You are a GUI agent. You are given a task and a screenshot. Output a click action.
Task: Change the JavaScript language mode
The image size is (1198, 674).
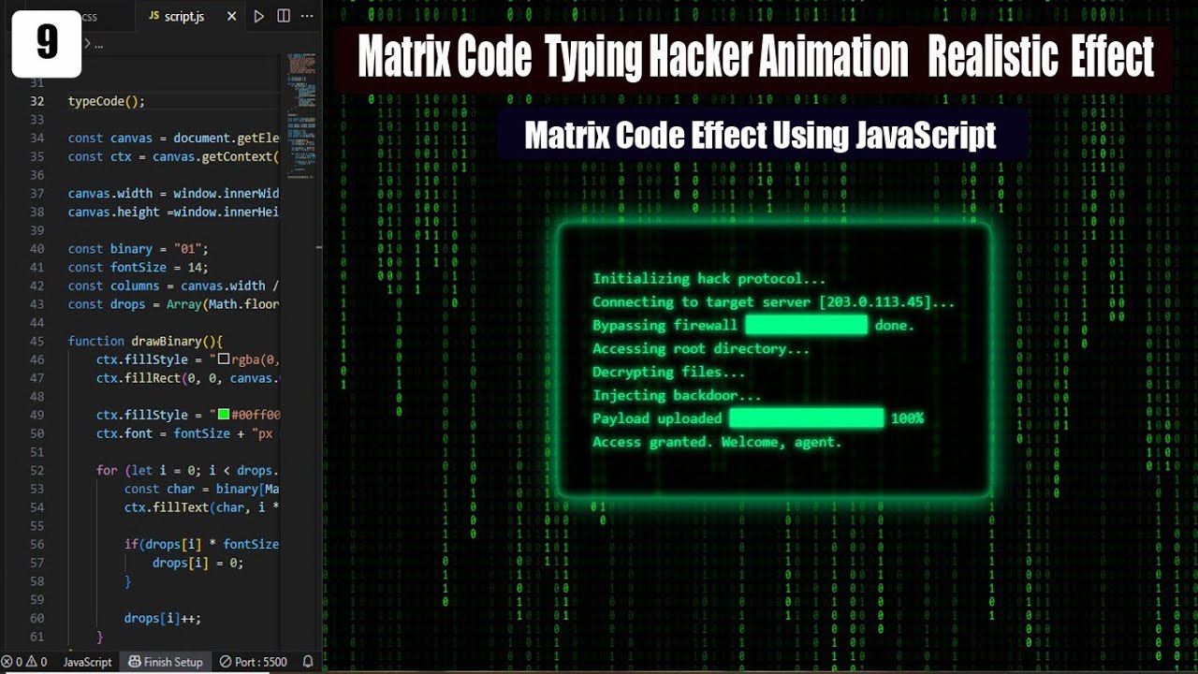(x=87, y=662)
